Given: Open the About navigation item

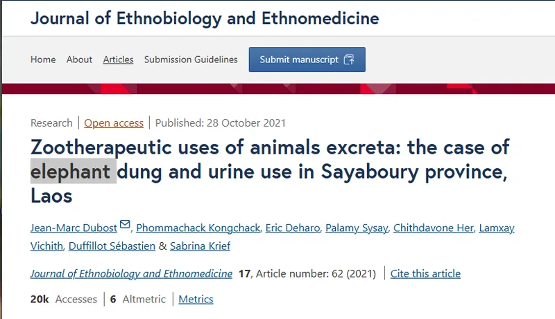Looking at the screenshot, I should pyautogui.click(x=79, y=60).
